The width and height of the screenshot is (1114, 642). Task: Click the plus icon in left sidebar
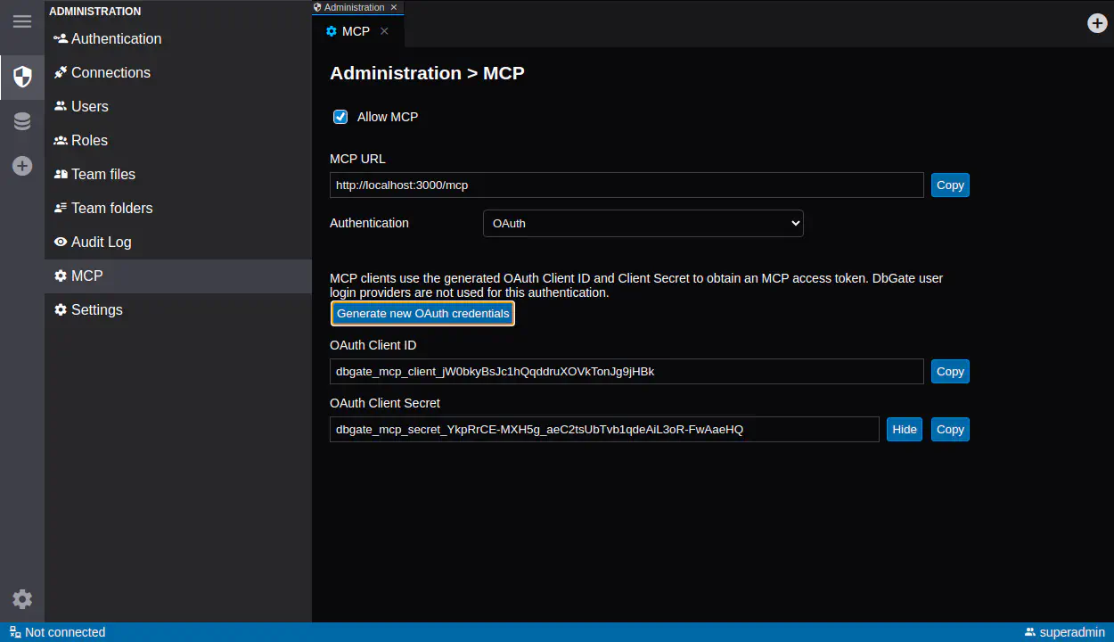pos(22,166)
